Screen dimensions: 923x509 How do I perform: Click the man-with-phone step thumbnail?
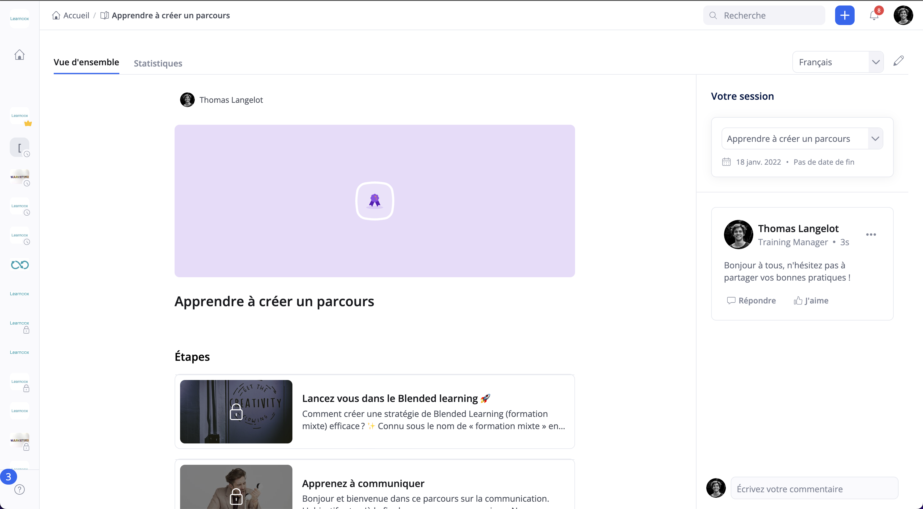236,487
